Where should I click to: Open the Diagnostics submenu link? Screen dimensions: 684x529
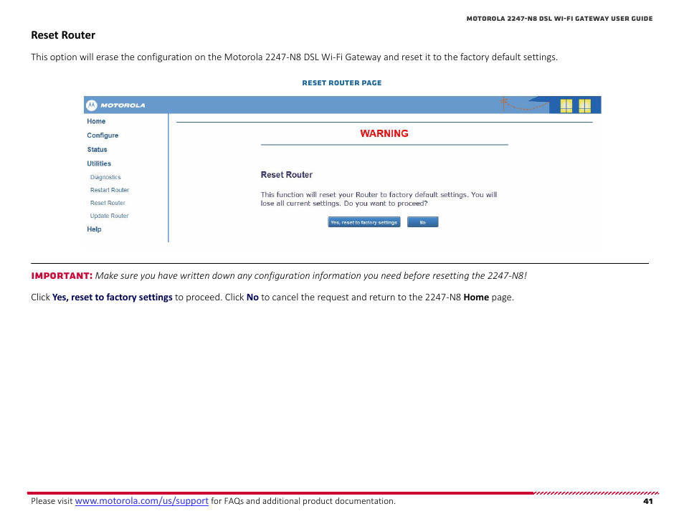click(x=105, y=177)
